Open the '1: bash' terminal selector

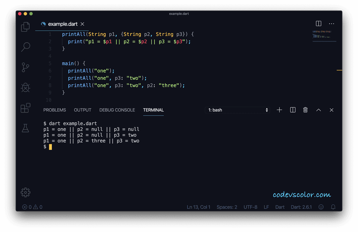coord(238,110)
